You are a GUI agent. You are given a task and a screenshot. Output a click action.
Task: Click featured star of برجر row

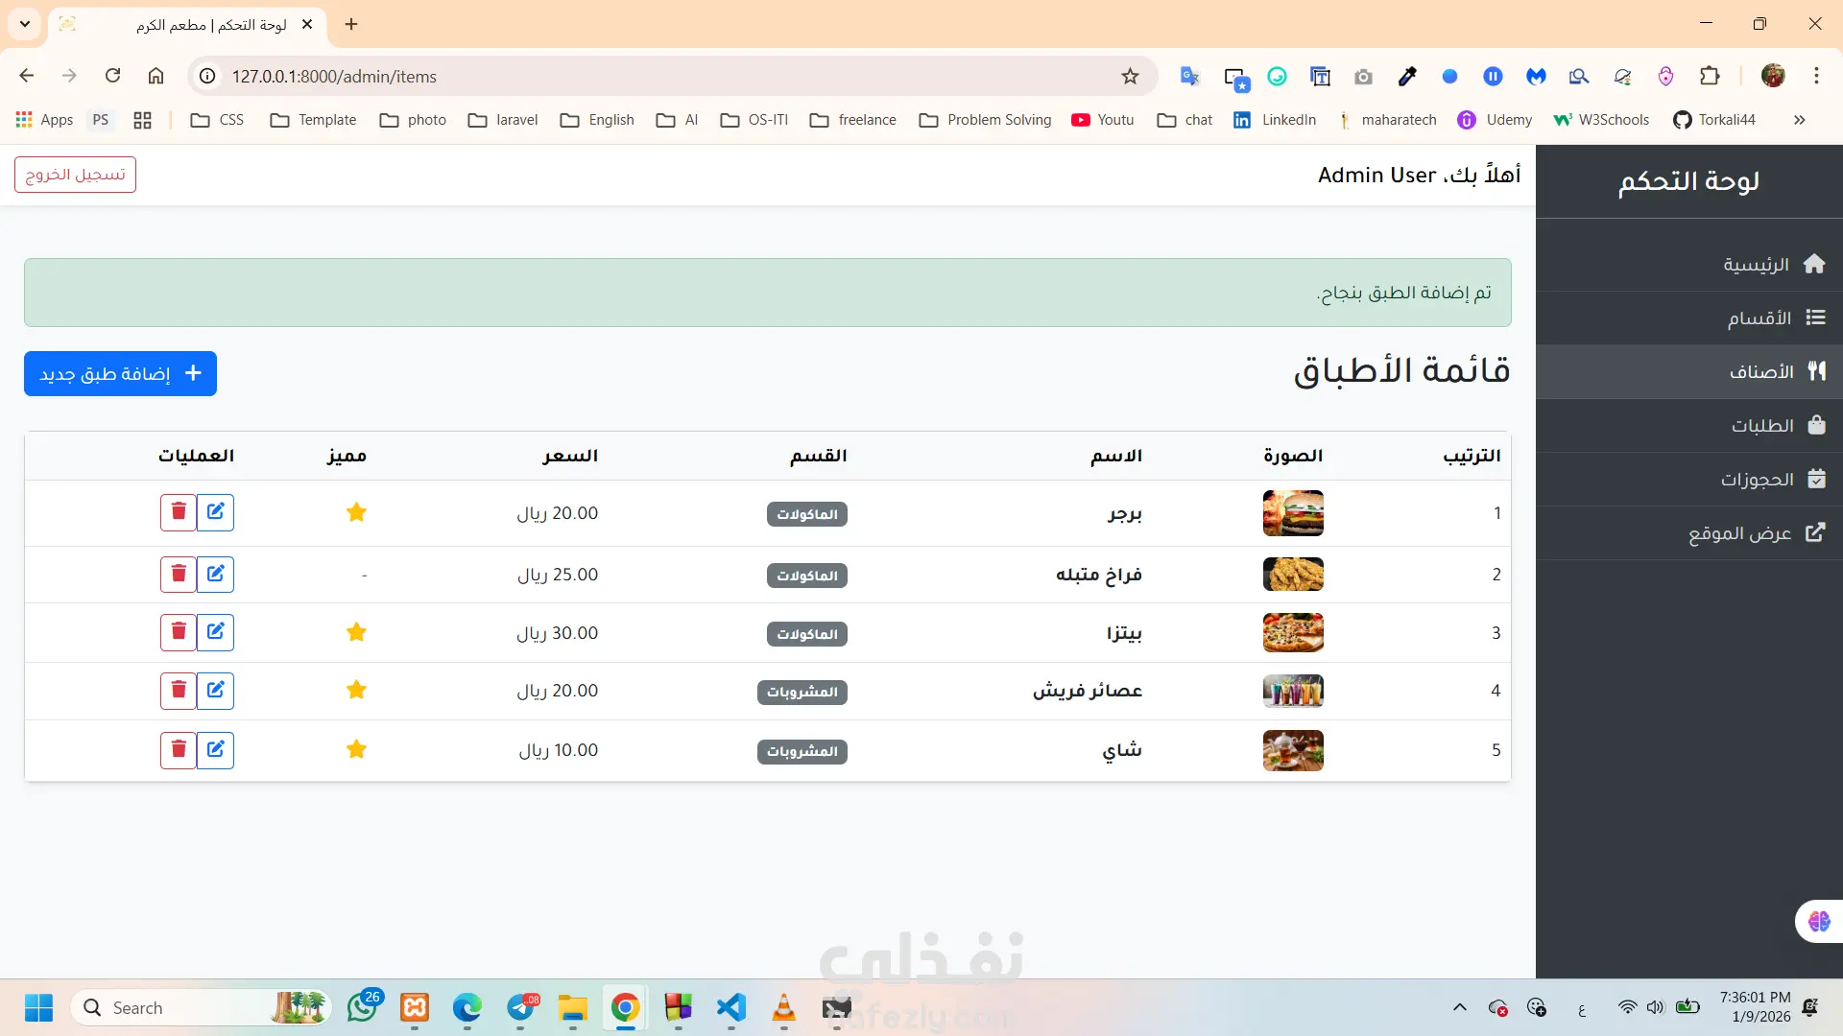pyautogui.click(x=356, y=512)
